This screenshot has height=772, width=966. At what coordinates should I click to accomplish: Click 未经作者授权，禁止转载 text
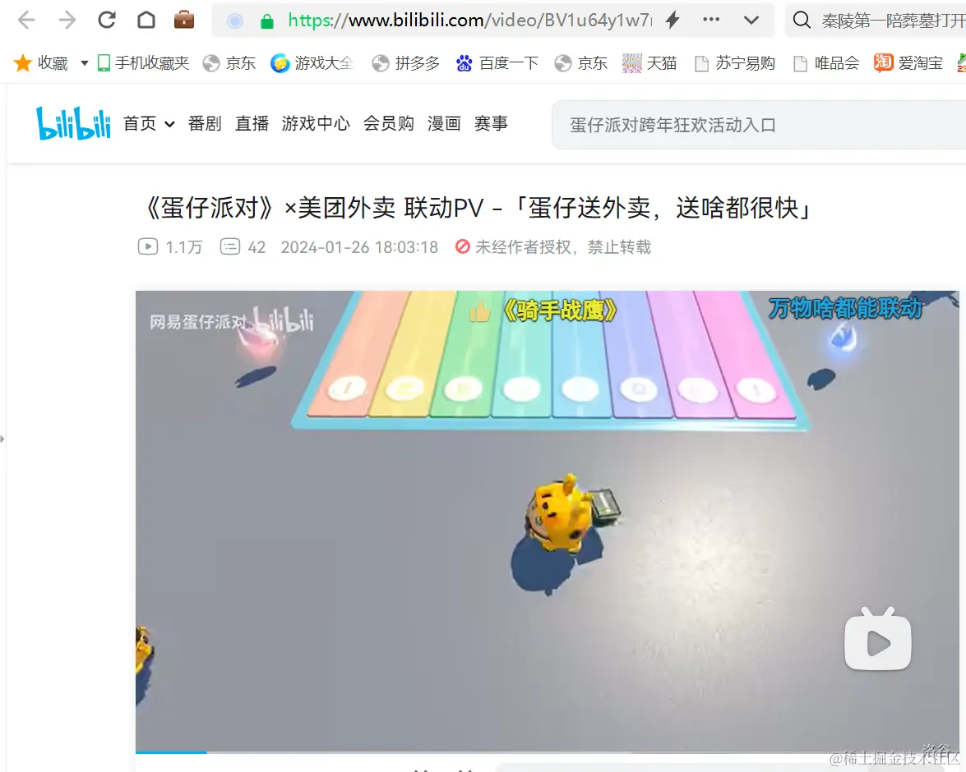(x=563, y=247)
